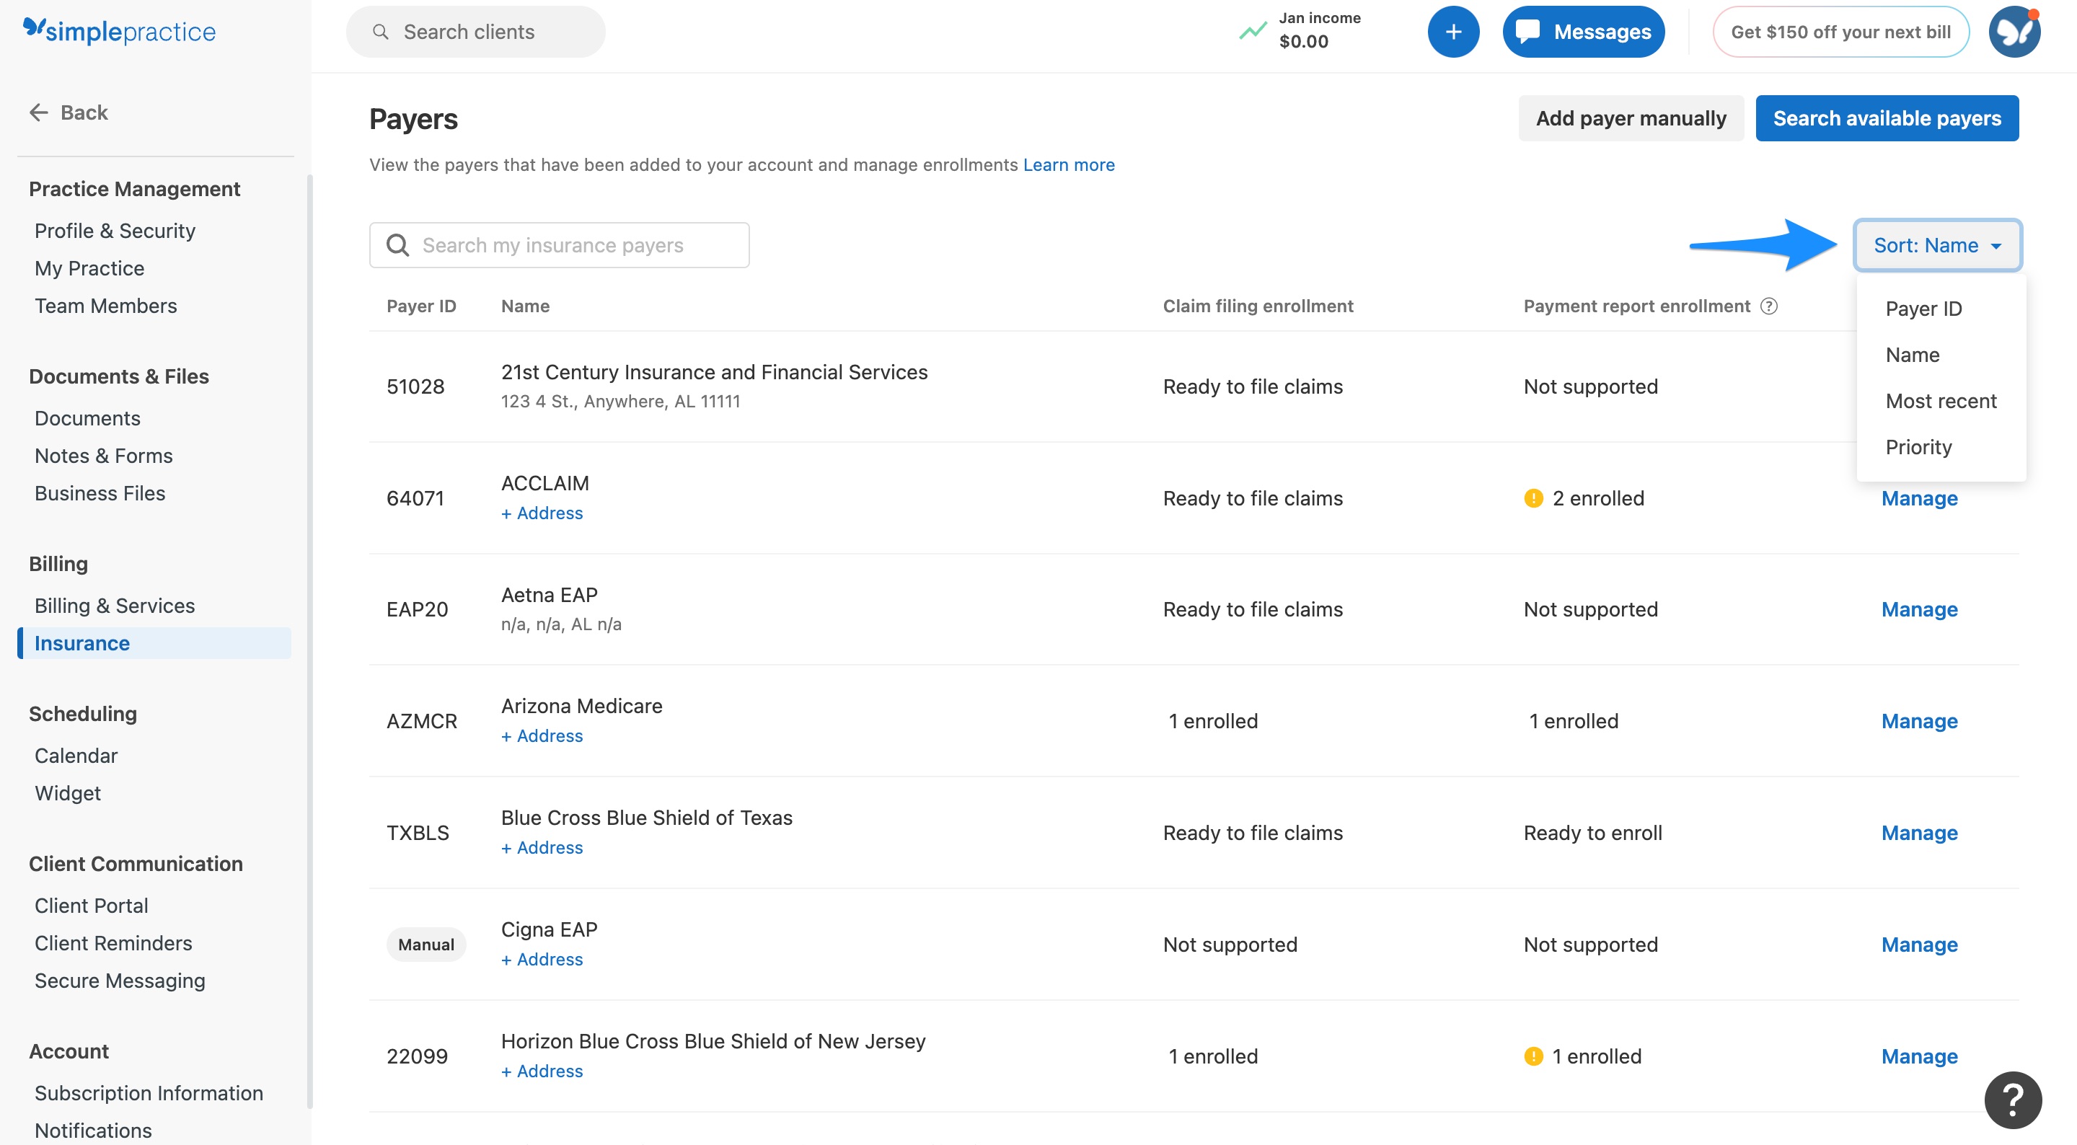Click Learn more link
This screenshot has height=1145, width=2077.
(1068, 164)
